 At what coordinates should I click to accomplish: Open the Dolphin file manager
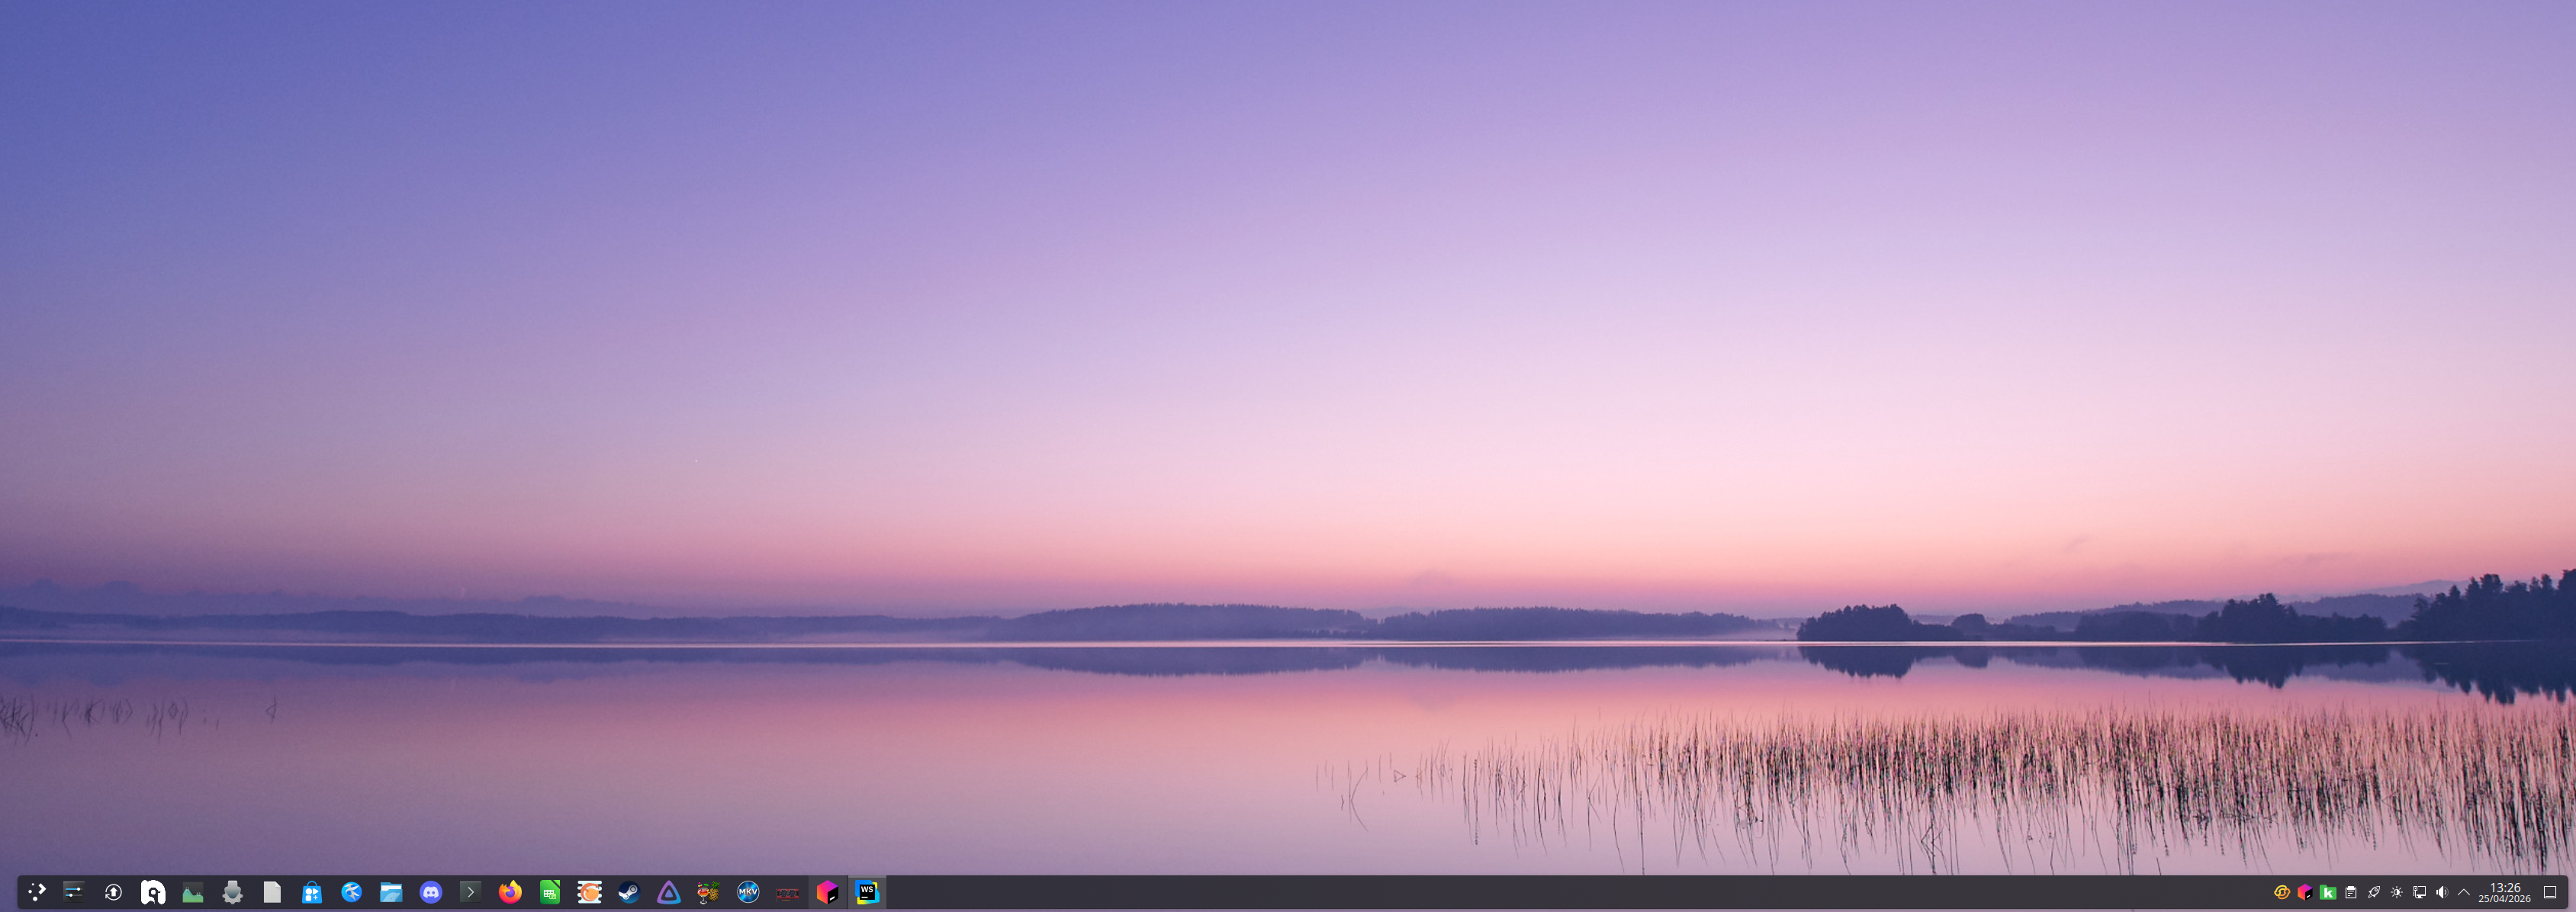click(391, 892)
